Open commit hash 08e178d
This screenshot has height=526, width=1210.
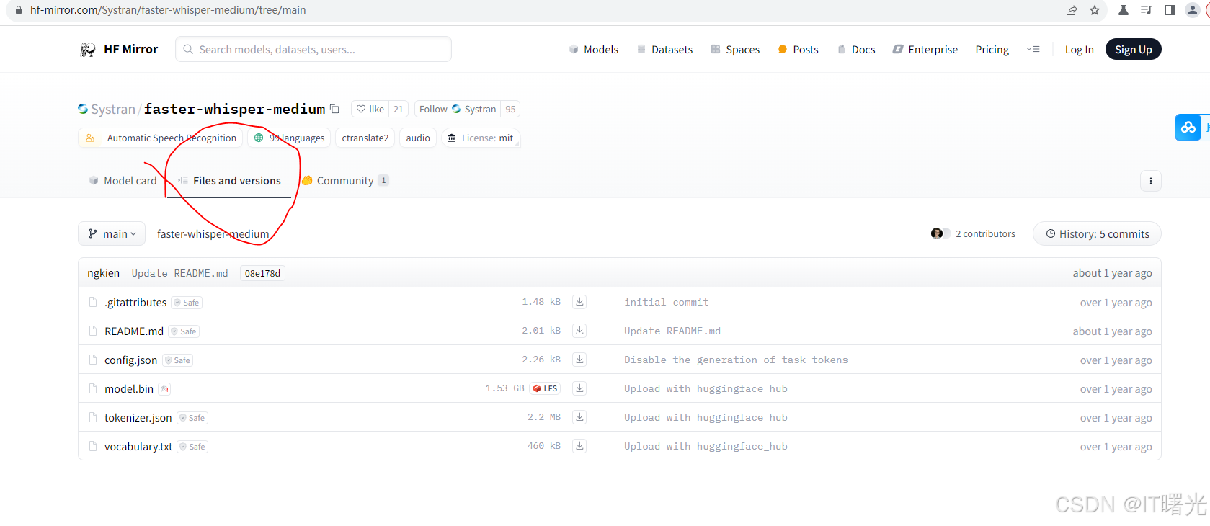click(262, 273)
